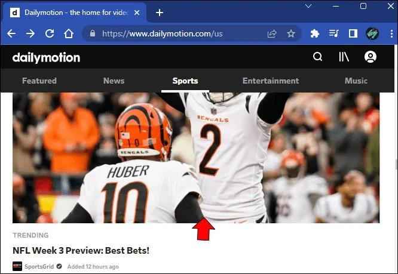Share this page from the address bar

pos(272,33)
